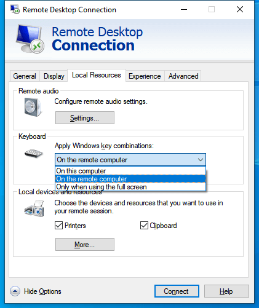Viewport: 259px width, 308px height.
Task: Uncheck the Printers checkbox
Action: tap(59, 226)
